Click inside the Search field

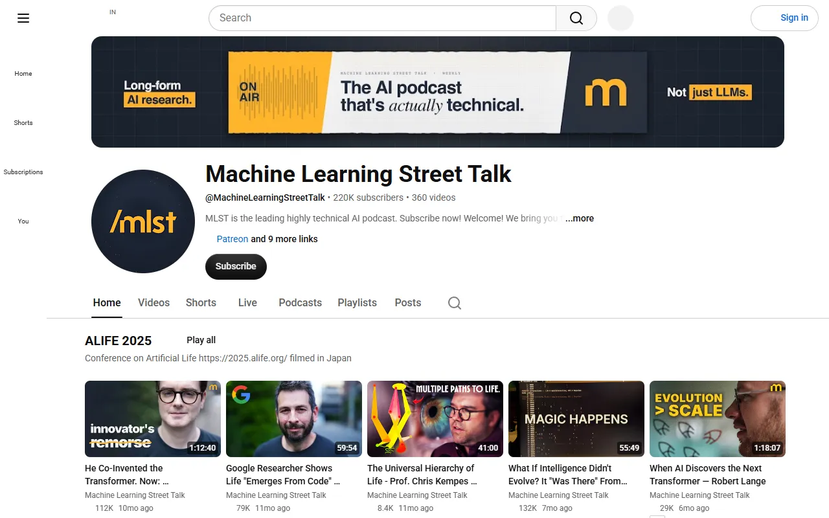pos(382,18)
